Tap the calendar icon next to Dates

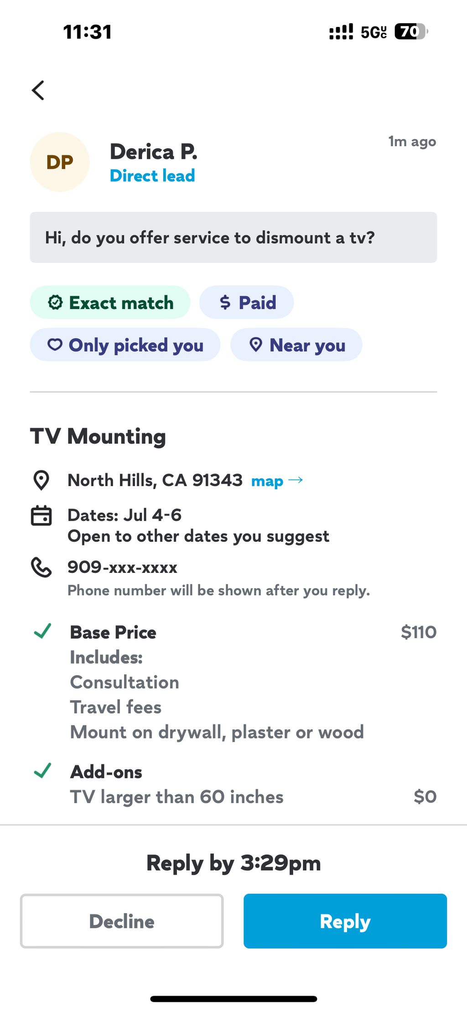[x=41, y=516]
